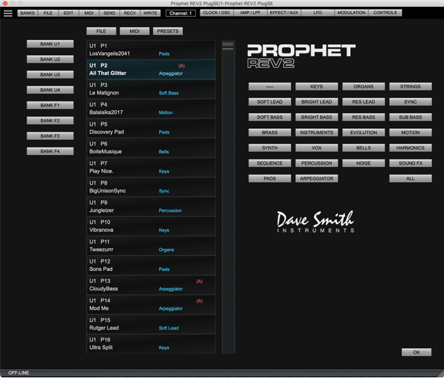Select the All That Glitter preset

point(151,69)
